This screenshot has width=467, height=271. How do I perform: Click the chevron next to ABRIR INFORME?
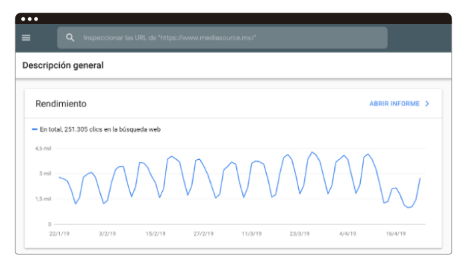[x=427, y=104]
